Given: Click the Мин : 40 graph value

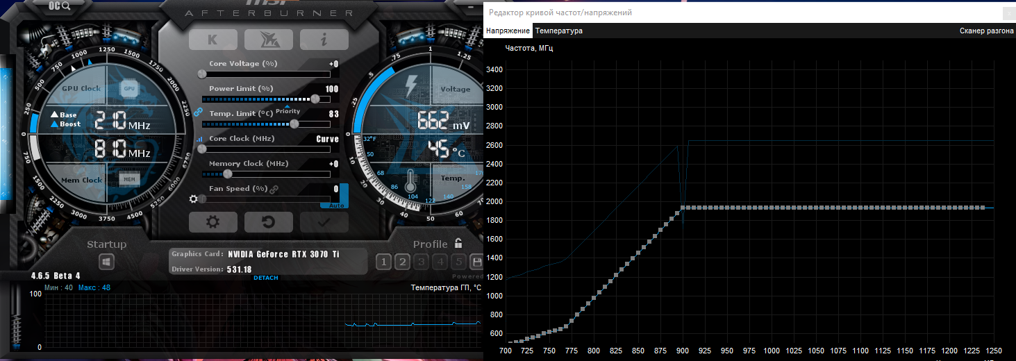Looking at the screenshot, I should click(58, 287).
